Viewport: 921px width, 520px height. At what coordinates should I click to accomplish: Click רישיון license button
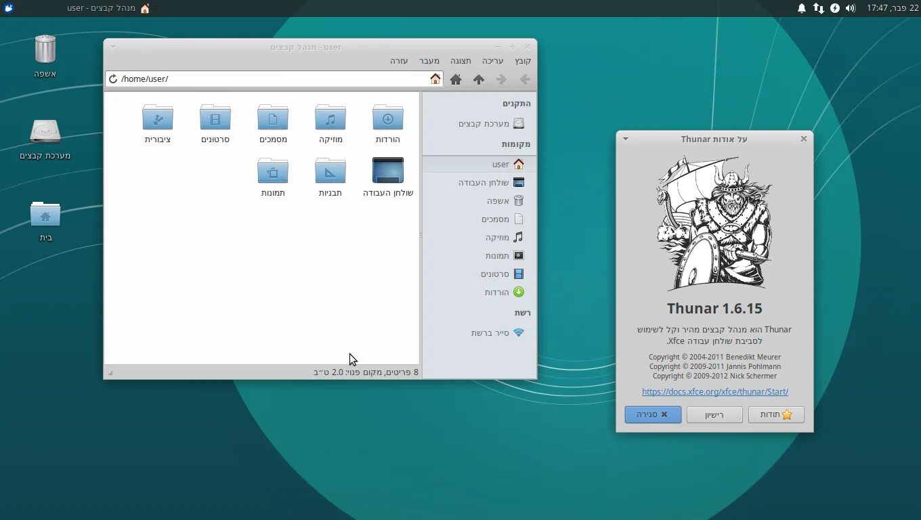coord(714,414)
